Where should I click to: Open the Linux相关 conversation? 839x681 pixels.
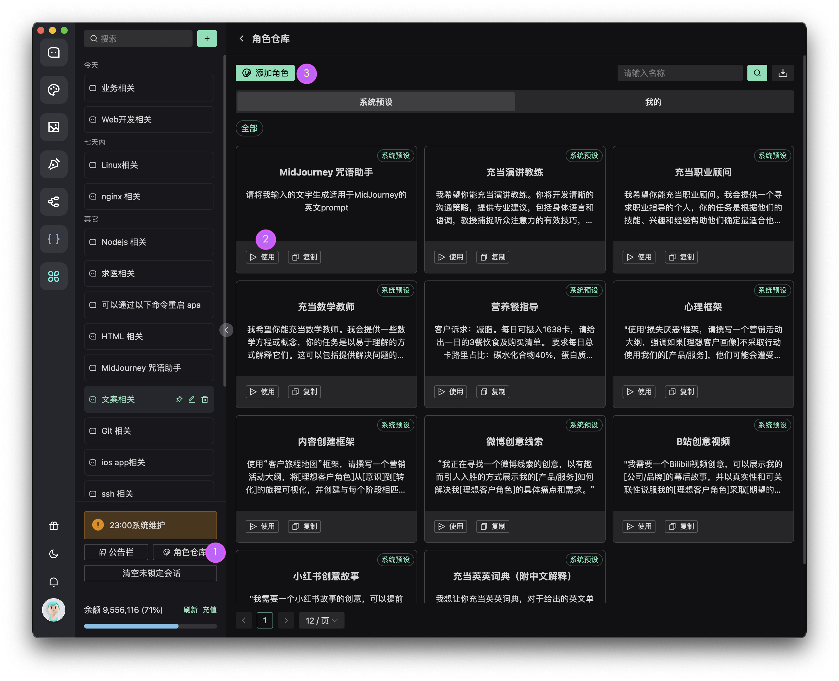(x=149, y=165)
